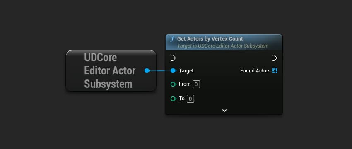Click the From value input field
This screenshot has width=352, height=149.
pos(196,84)
